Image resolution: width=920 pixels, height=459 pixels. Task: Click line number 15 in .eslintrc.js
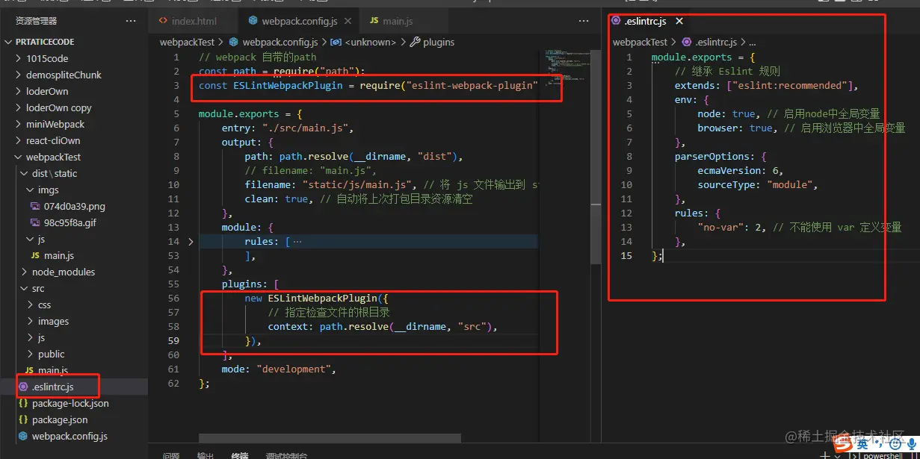click(626, 256)
